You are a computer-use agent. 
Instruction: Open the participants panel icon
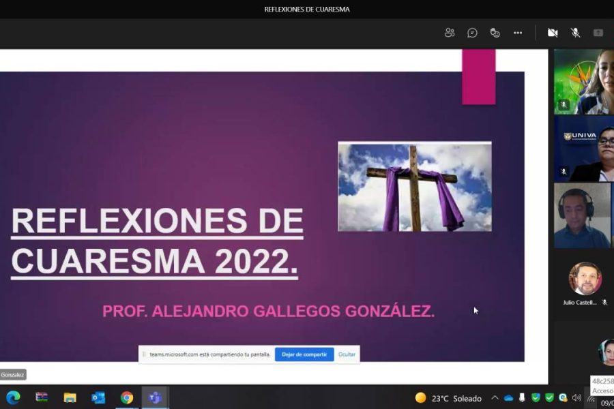[x=450, y=33]
